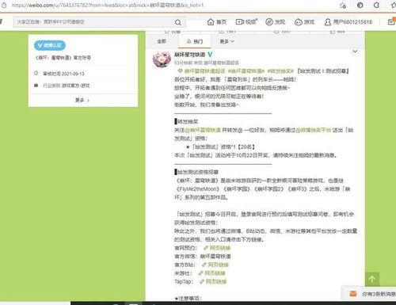
Task: Click the diamond super-topic icon before 崩坏星穹铁道超话
Action: tap(181, 71)
